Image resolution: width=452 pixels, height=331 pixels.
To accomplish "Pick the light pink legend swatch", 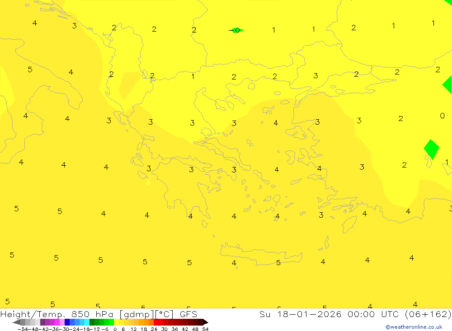I will click(x=62, y=322).
